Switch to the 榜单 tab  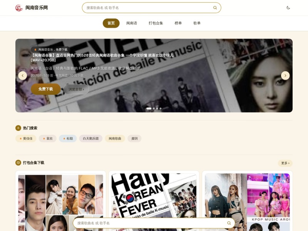(x=178, y=23)
